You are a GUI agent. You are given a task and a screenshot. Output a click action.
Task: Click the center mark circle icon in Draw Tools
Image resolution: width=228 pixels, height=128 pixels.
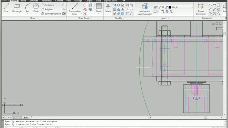[85, 5]
